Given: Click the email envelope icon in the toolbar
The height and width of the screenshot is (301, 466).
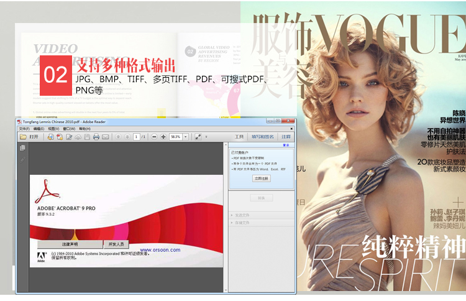Looking at the screenshot, I should 106,136.
